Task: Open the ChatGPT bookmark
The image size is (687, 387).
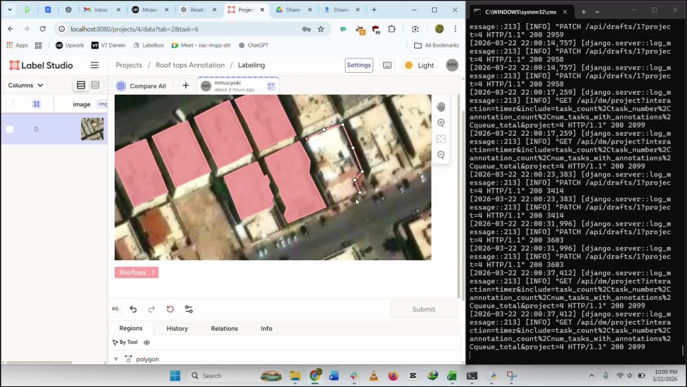Action: [254, 45]
